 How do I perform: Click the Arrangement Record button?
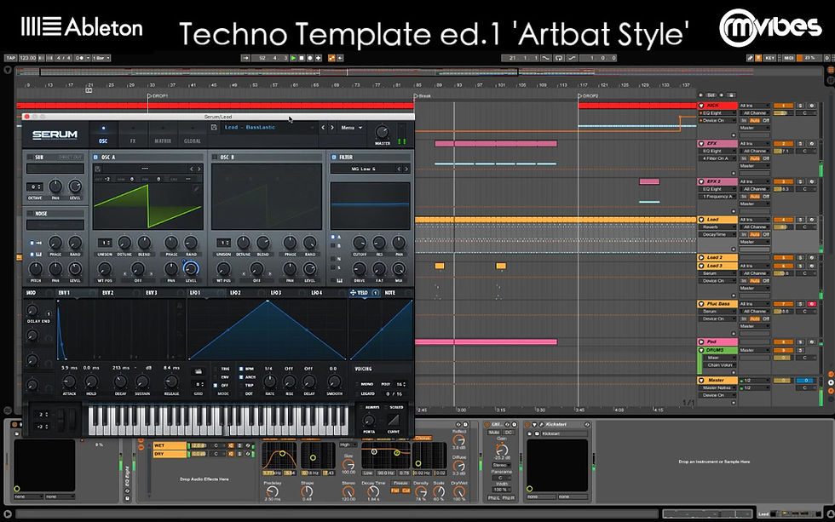310,57
